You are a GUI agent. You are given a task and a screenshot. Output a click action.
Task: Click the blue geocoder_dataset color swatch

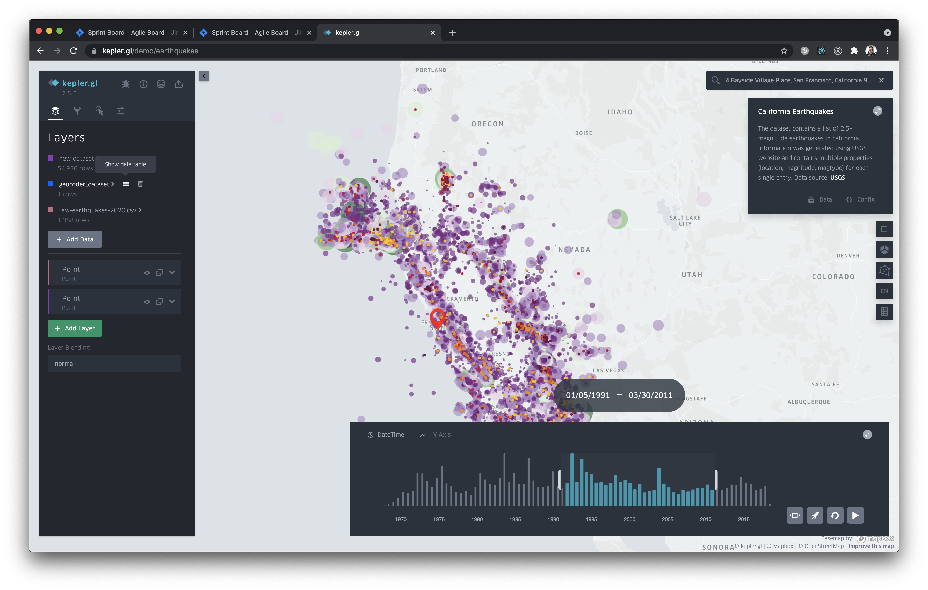[50, 184]
